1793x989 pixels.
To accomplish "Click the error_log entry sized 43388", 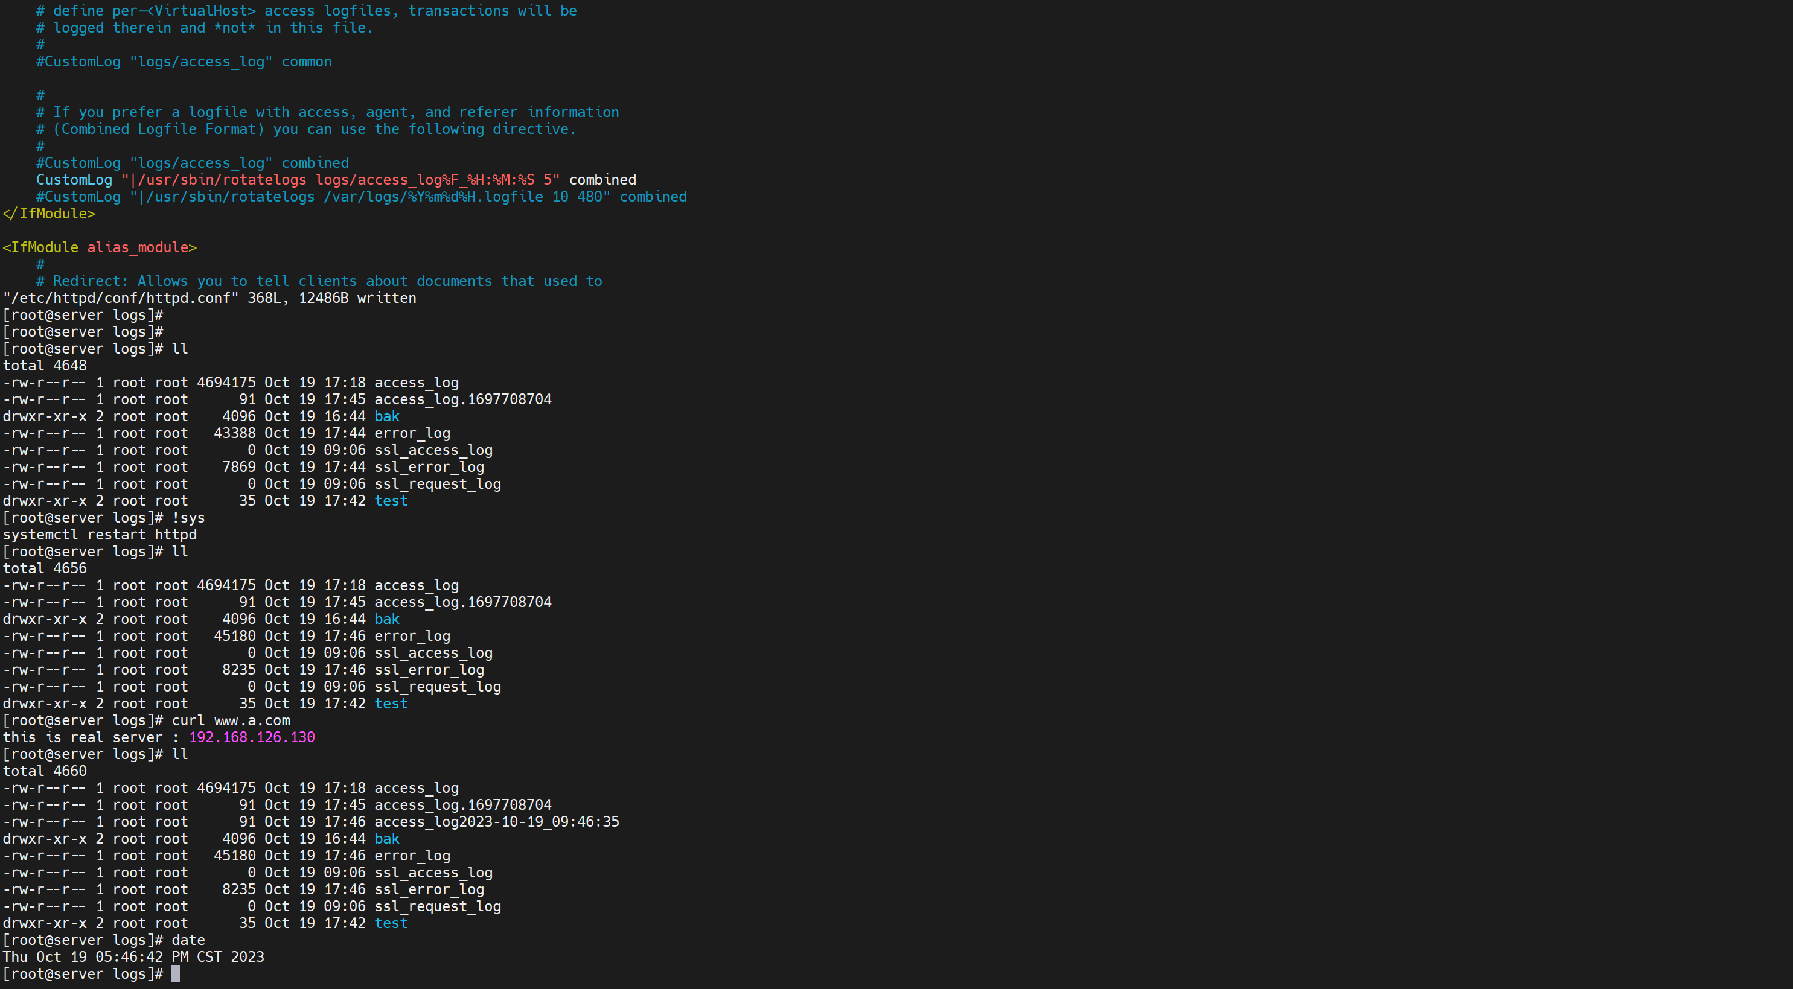I will pyautogui.click(x=412, y=433).
